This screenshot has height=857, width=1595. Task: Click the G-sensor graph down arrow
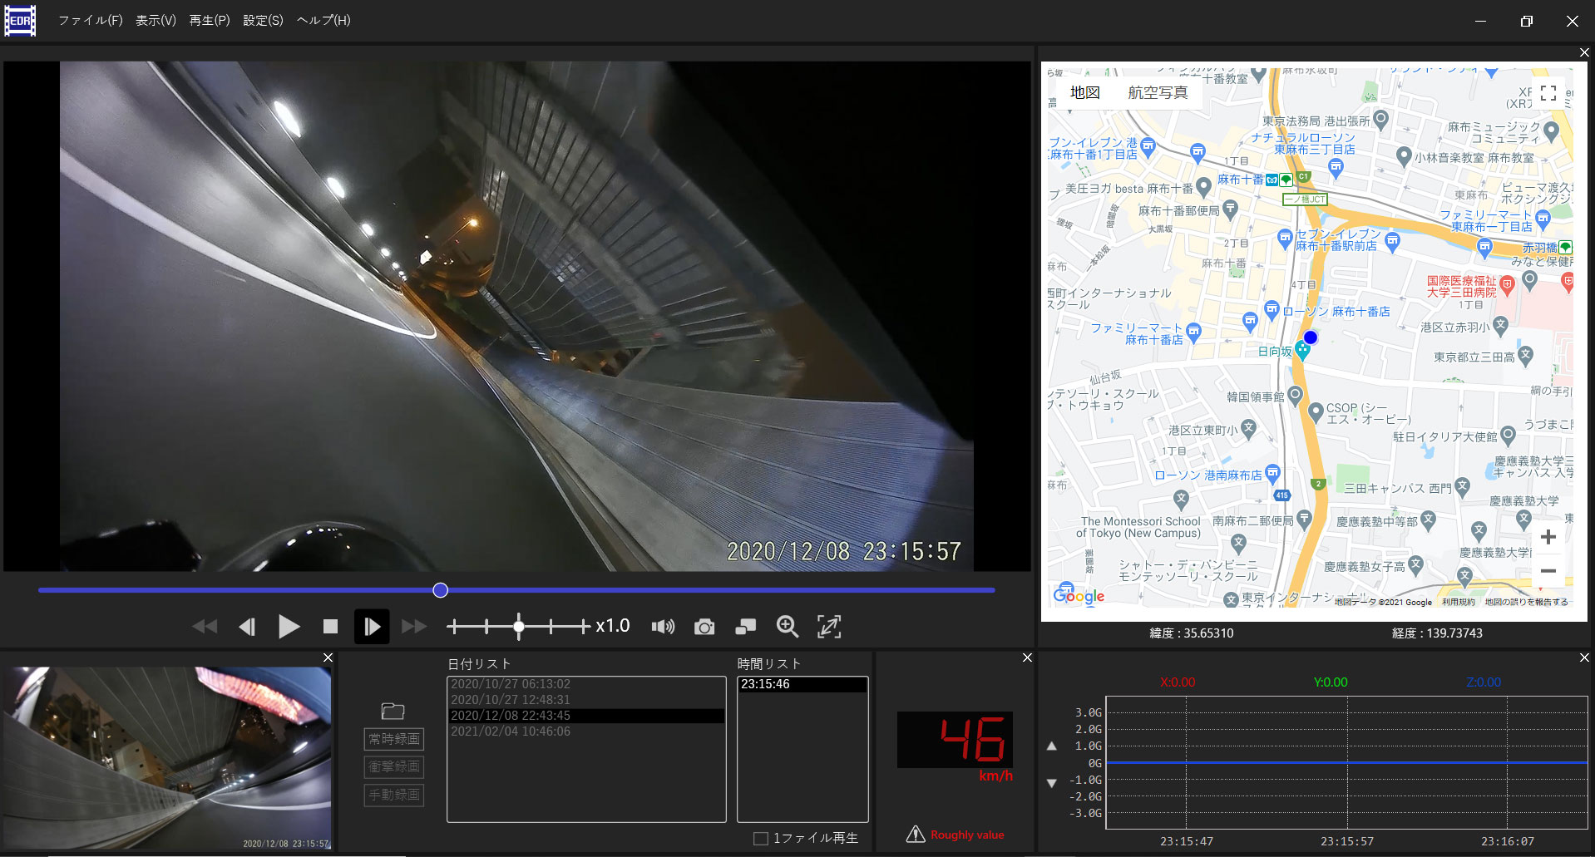1052,783
